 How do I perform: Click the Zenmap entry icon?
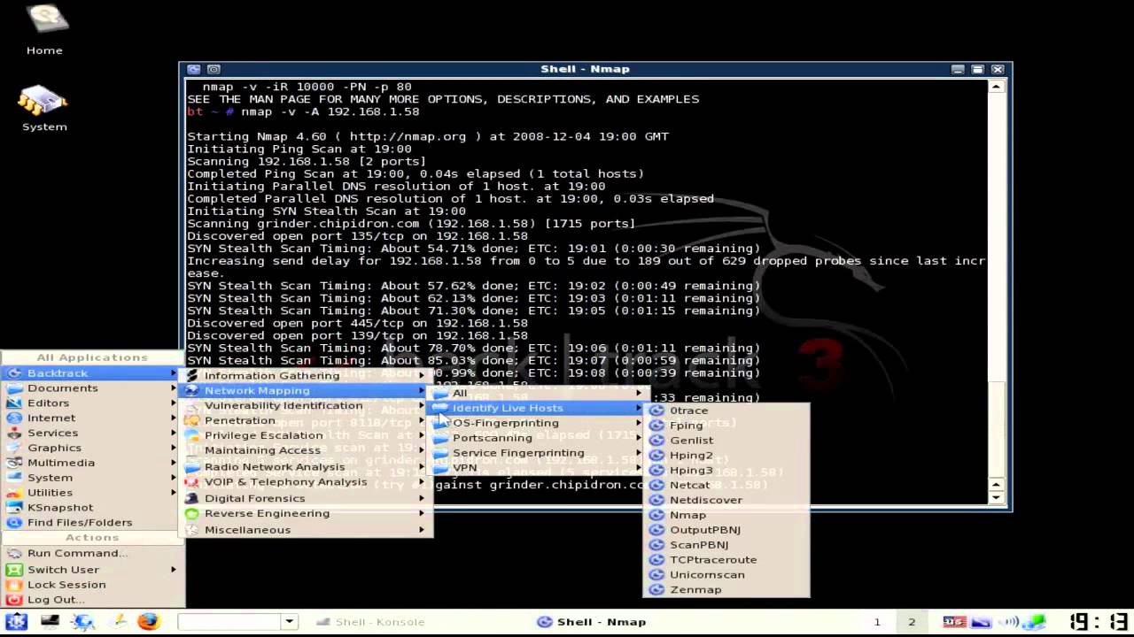pos(656,590)
